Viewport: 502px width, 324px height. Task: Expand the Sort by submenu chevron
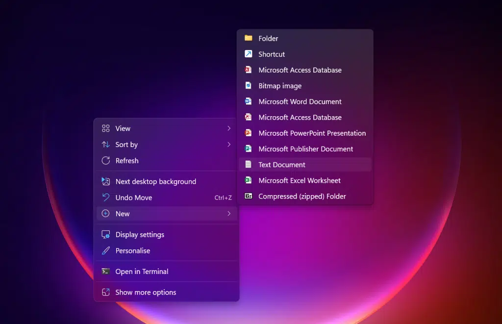229,145
